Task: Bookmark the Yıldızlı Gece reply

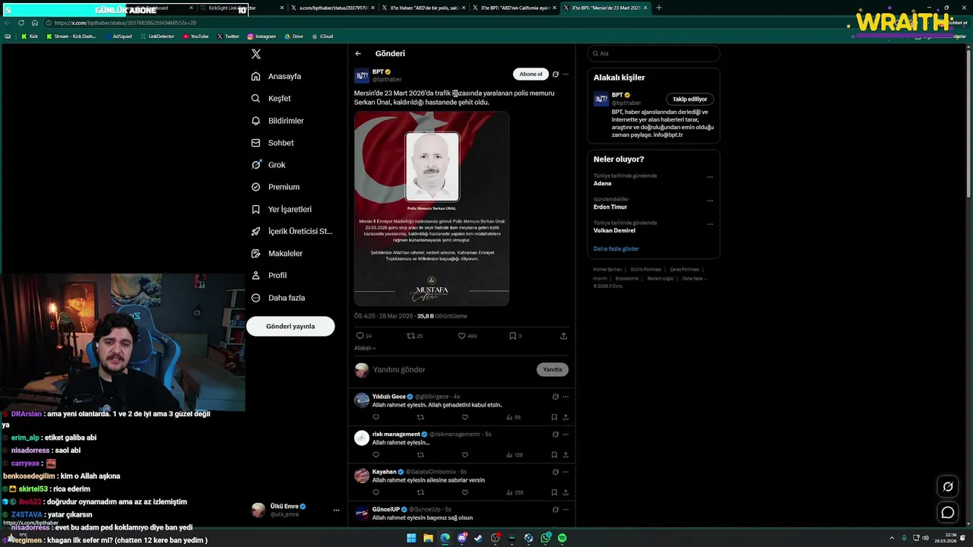Action: click(x=554, y=417)
